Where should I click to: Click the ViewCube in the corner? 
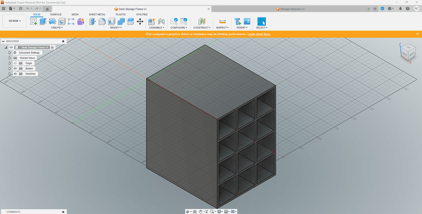point(407,52)
